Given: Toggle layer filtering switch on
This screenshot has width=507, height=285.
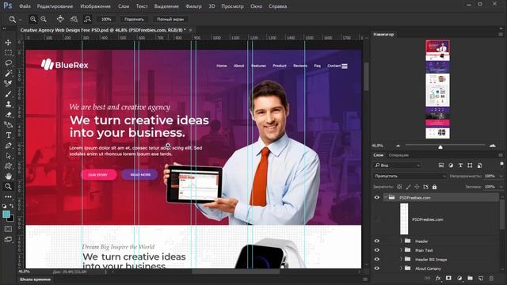Looking at the screenshot, I should 501,165.
